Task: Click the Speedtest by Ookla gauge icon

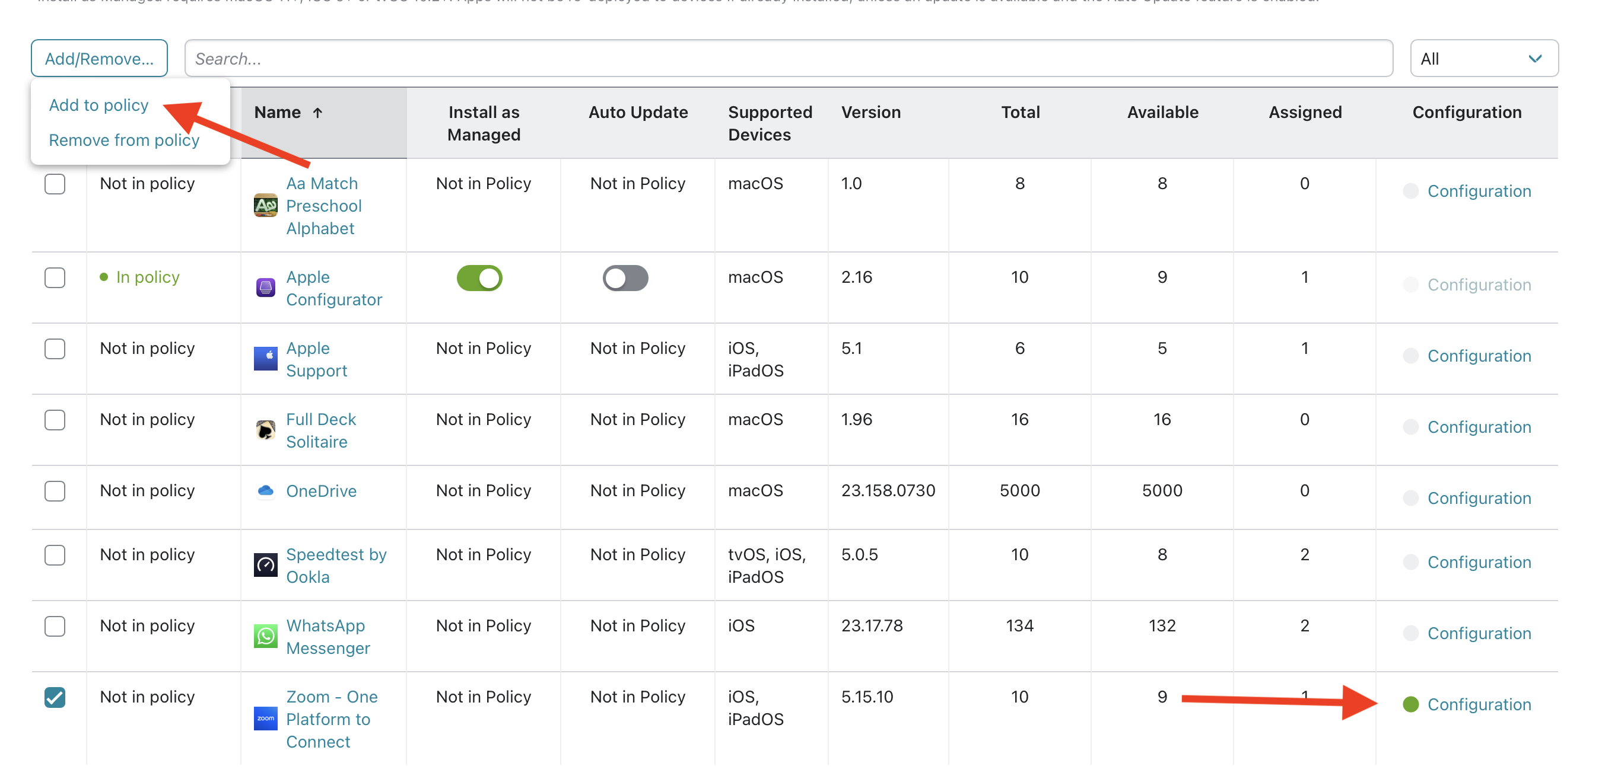Action: [266, 564]
